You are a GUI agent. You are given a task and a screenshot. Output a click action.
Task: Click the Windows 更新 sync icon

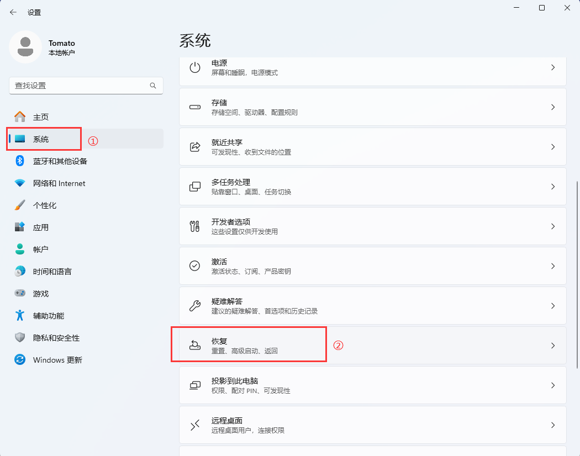point(20,360)
